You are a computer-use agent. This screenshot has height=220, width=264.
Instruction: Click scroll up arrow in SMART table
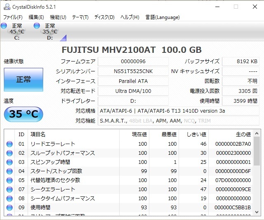coord(257,134)
